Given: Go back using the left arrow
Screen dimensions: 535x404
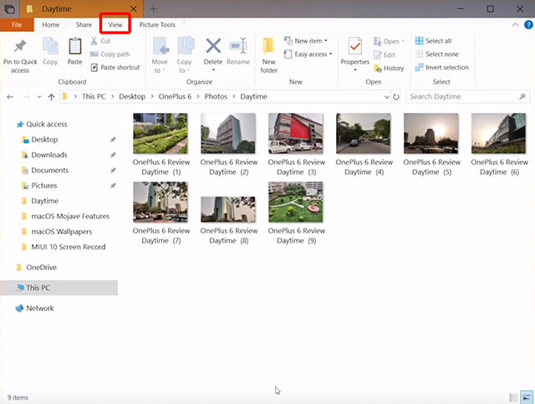Looking at the screenshot, I should tap(10, 97).
